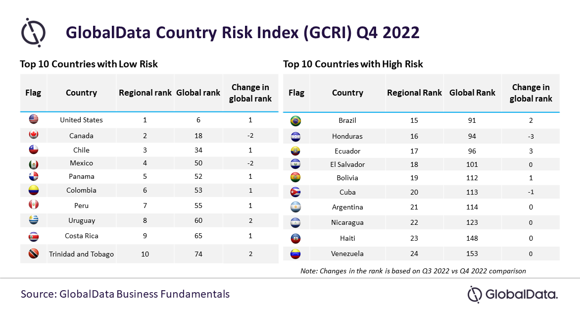
Task: Click the United States flag icon
Action: [x=34, y=119]
